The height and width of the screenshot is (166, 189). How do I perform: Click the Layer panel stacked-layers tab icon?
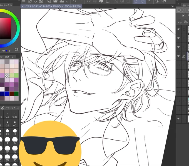coord(184,6)
